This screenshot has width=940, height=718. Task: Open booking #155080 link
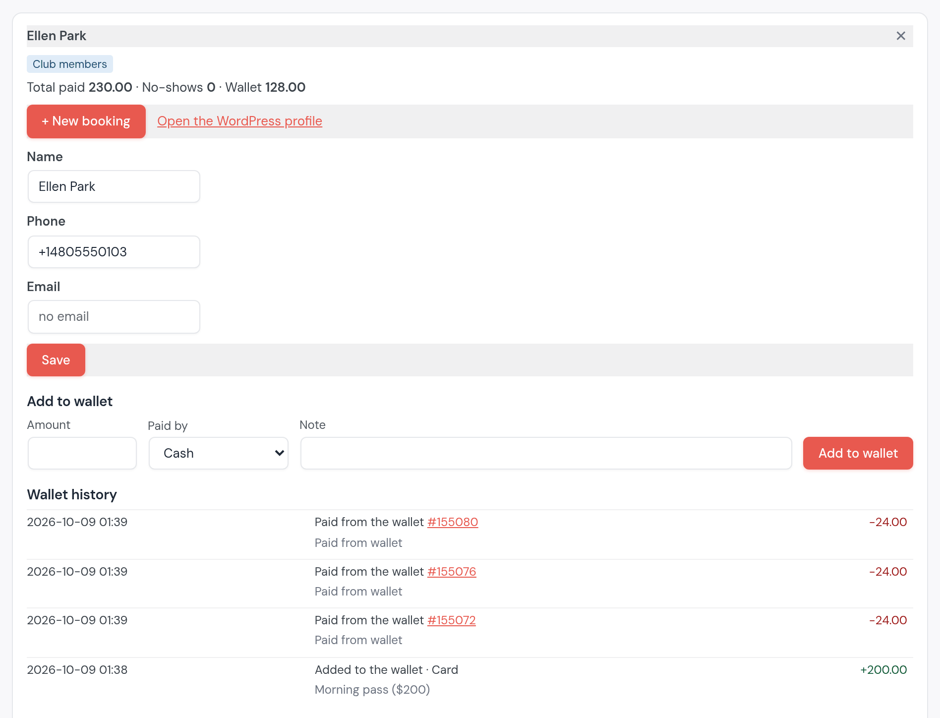[453, 522]
